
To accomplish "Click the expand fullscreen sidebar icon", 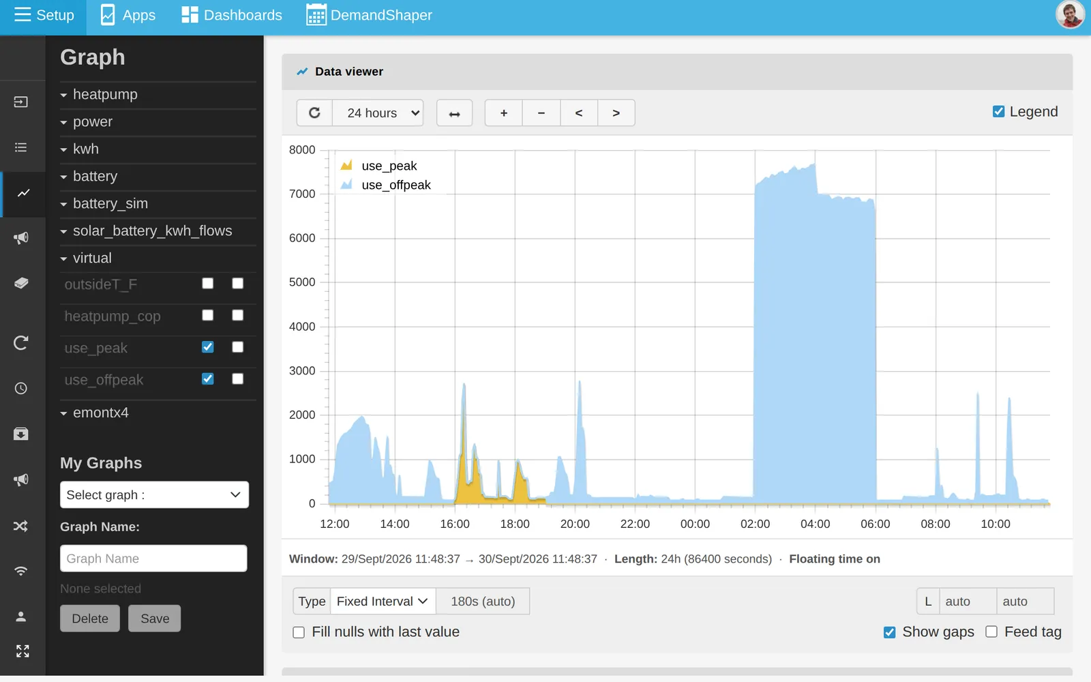I will pyautogui.click(x=23, y=651).
